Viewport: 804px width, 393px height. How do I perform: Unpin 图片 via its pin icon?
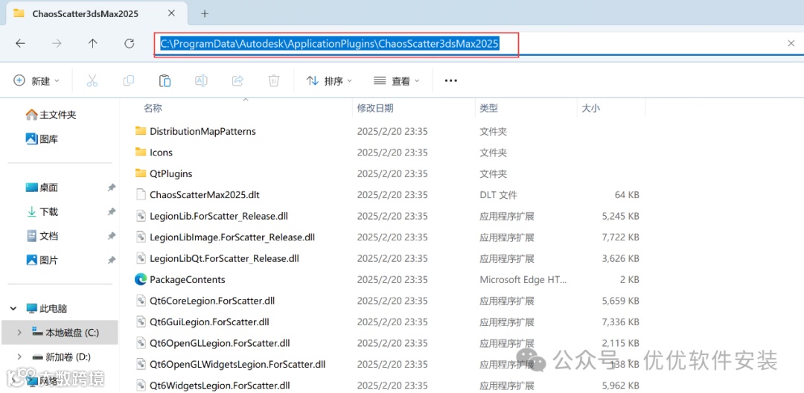point(111,261)
